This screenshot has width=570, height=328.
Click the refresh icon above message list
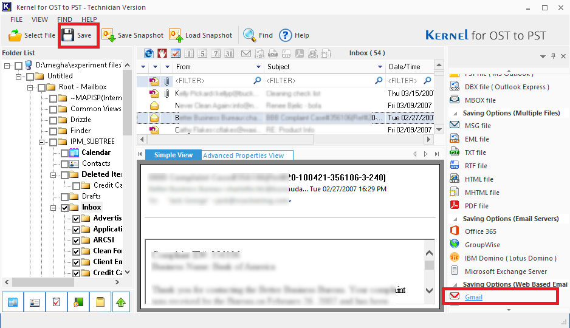[149, 53]
